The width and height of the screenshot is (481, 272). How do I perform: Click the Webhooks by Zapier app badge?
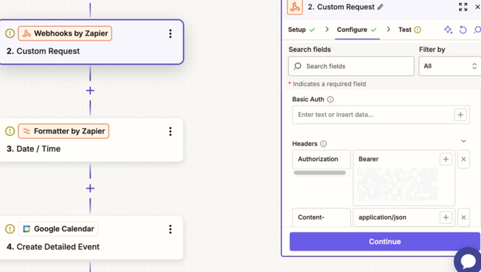click(x=65, y=34)
